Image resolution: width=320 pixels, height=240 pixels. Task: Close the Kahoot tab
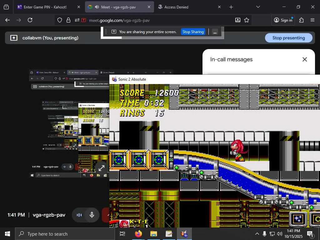click(78, 7)
